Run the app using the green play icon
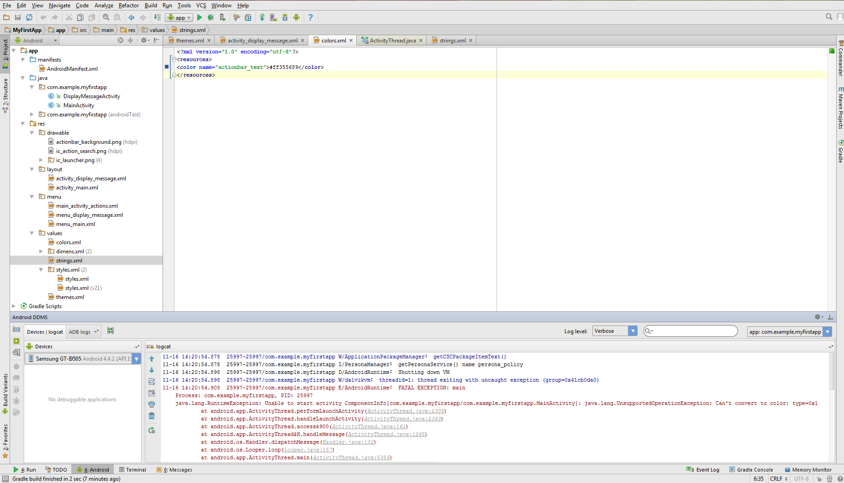The image size is (844, 483). pos(200,17)
